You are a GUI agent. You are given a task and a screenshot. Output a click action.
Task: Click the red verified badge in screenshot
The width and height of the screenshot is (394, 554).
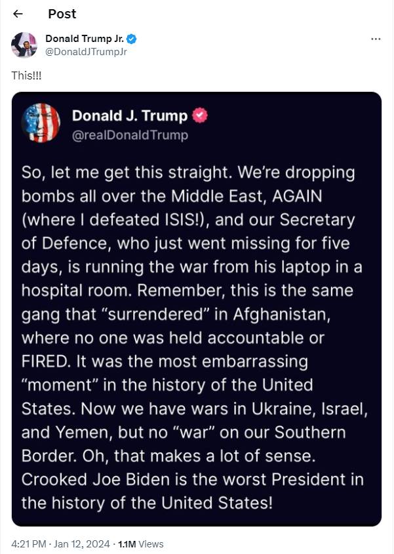coord(199,116)
